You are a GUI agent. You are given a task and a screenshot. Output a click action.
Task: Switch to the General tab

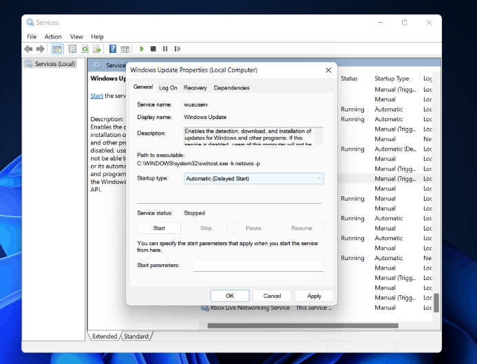pyautogui.click(x=143, y=87)
